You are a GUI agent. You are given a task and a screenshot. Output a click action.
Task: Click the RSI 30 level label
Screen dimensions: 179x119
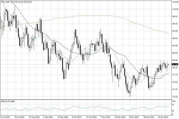173,111
